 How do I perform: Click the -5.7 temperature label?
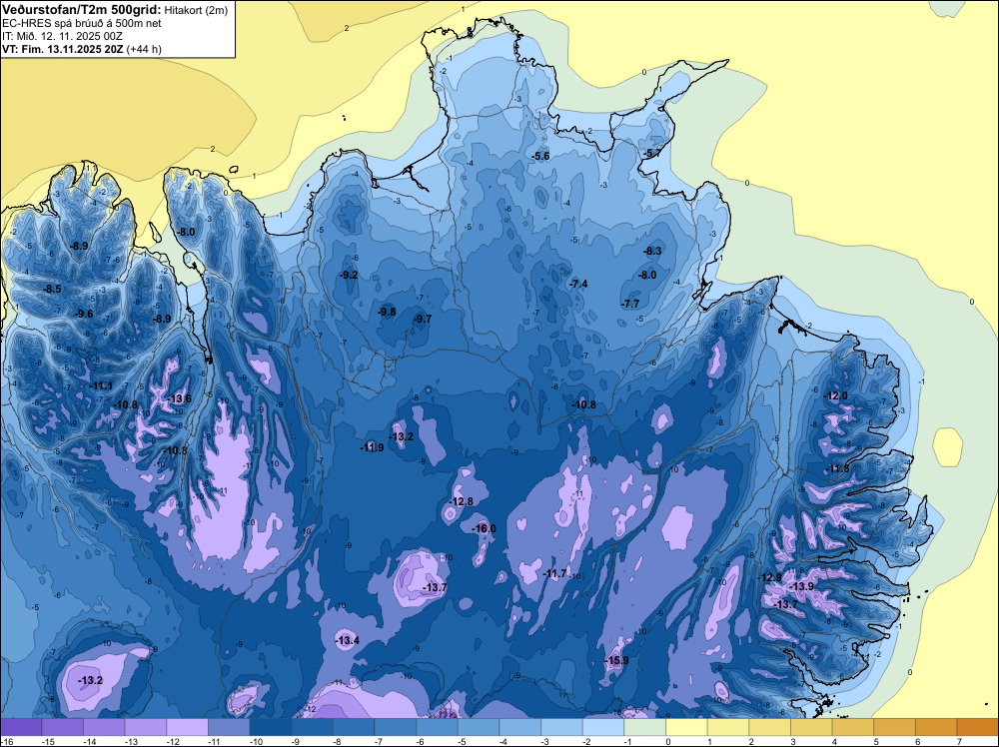coord(651,154)
